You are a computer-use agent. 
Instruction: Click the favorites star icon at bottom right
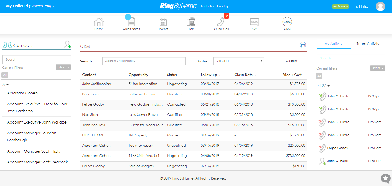pos(385,178)
